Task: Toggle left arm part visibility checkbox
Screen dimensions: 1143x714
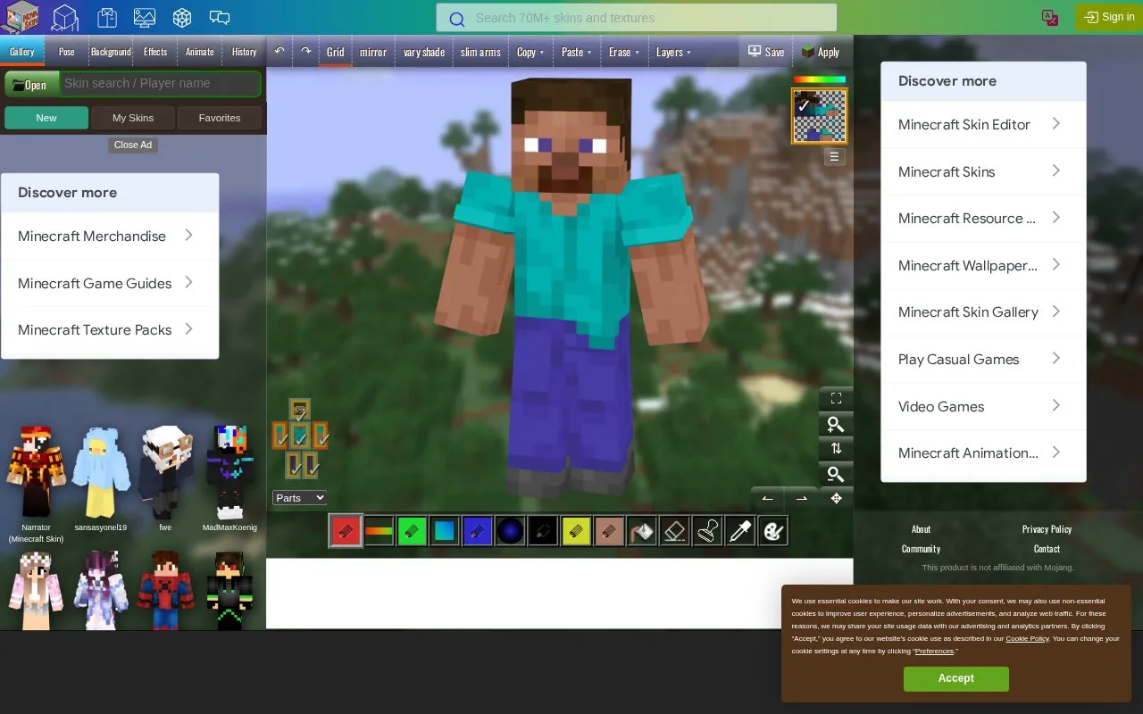Action: pos(279,436)
